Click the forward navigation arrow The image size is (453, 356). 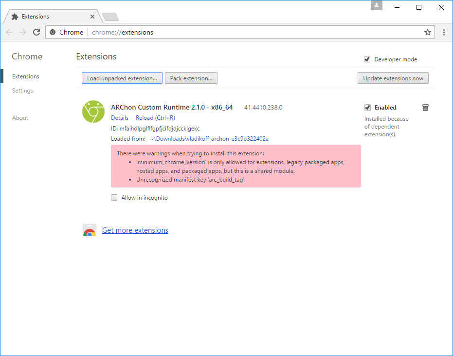(x=23, y=32)
